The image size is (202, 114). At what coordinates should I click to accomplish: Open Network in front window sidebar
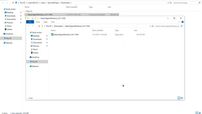pos(35,66)
